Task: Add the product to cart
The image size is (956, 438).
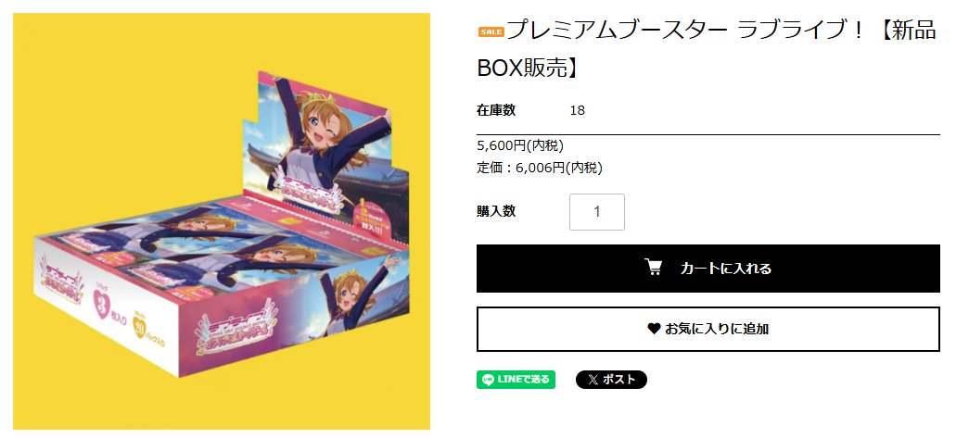Action: (x=707, y=268)
